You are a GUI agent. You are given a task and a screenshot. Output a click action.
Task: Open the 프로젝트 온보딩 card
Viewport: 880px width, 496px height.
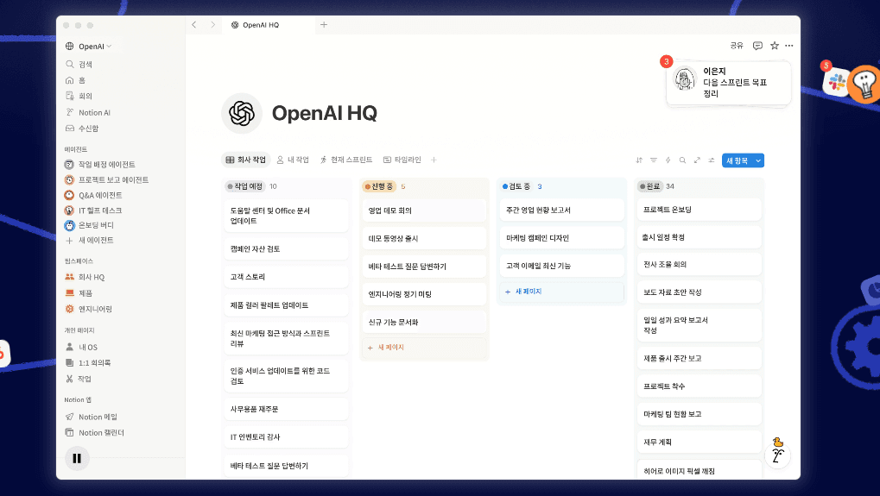(x=700, y=210)
